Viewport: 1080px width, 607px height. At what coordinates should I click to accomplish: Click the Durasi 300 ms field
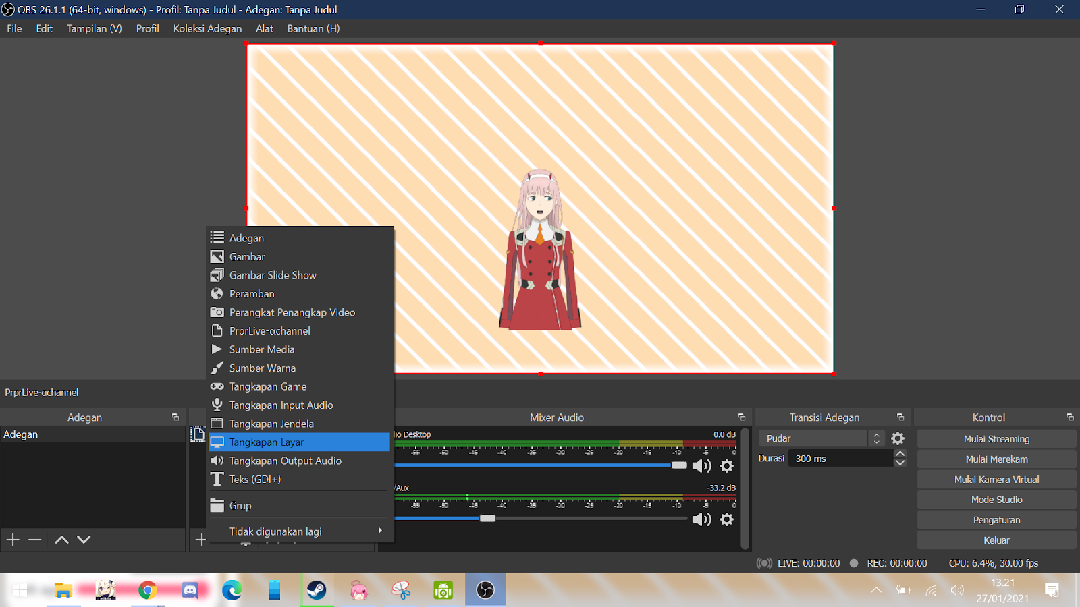[x=841, y=459]
